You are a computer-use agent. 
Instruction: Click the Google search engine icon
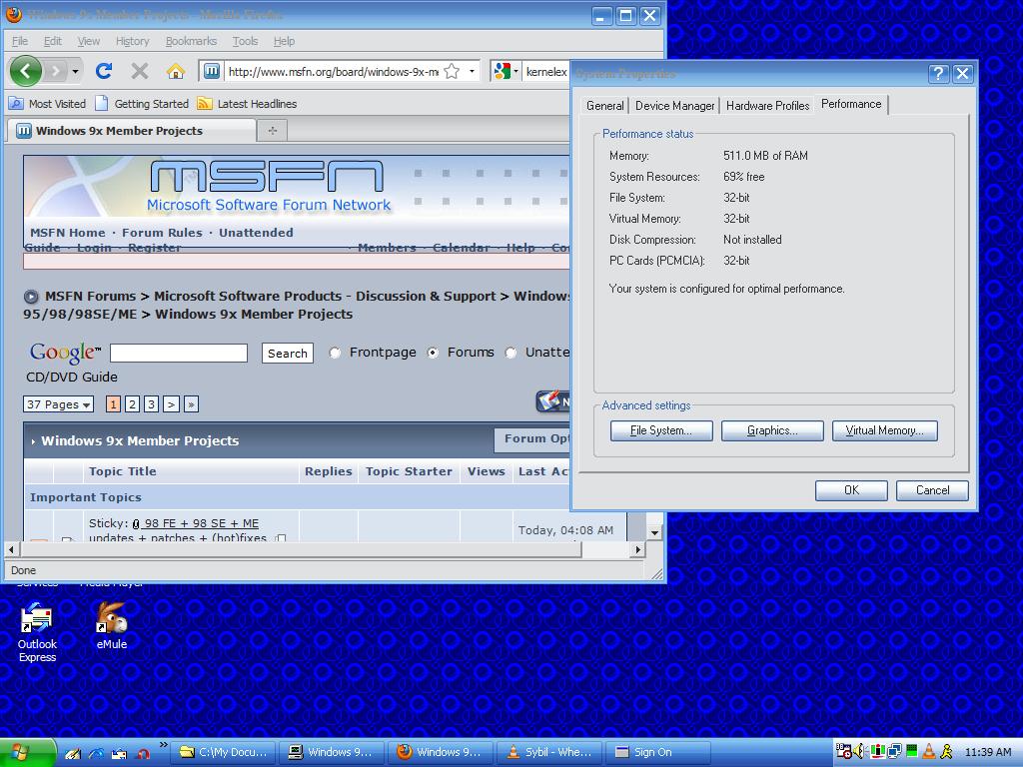(x=502, y=71)
